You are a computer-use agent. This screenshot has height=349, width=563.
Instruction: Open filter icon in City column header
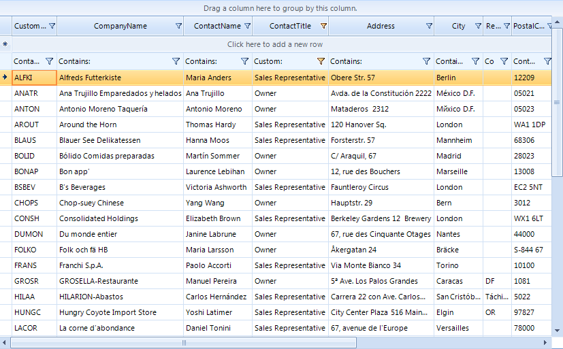coord(478,26)
